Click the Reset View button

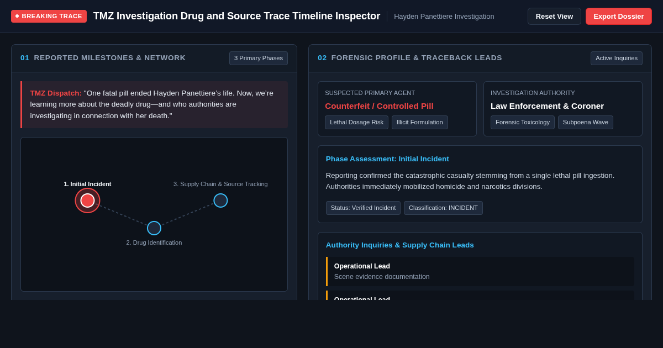point(554,16)
